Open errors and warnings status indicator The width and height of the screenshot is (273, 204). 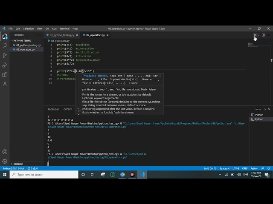tap(32, 168)
